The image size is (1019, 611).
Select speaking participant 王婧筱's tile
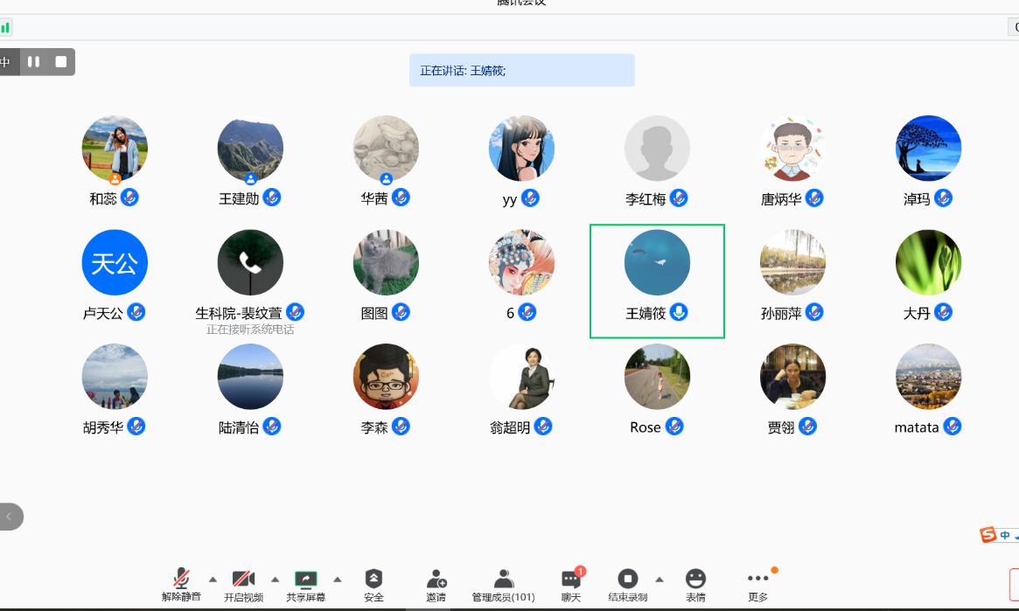(x=657, y=281)
